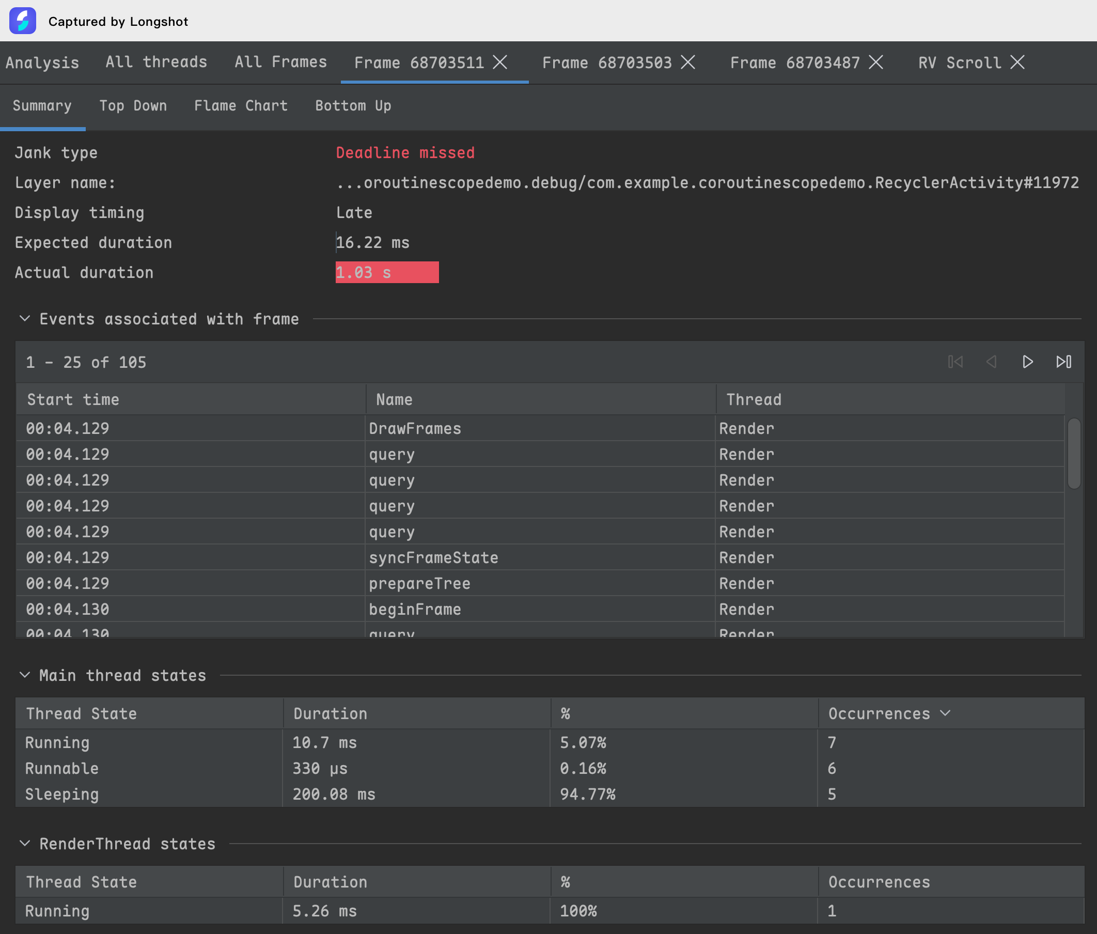The image size is (1097, 934).
Task: Close the Frame 68703511 tab
Action: pos(500,63)
